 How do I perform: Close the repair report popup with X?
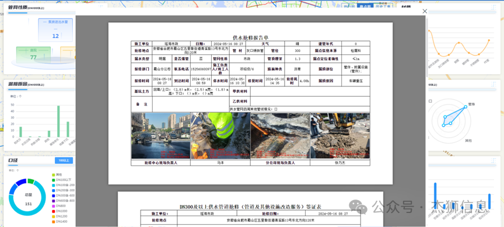[425, 11]
